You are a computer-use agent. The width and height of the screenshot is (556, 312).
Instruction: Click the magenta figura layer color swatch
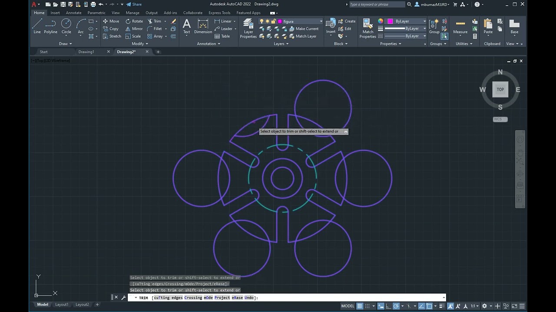coord(280,21)
